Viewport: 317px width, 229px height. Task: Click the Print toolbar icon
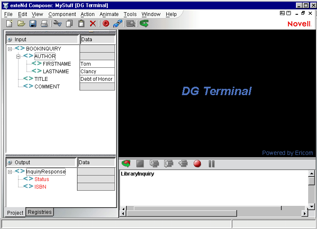tap(44, 24)
